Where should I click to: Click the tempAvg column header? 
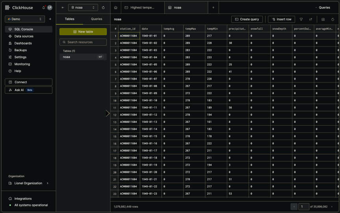pos(173,29)
